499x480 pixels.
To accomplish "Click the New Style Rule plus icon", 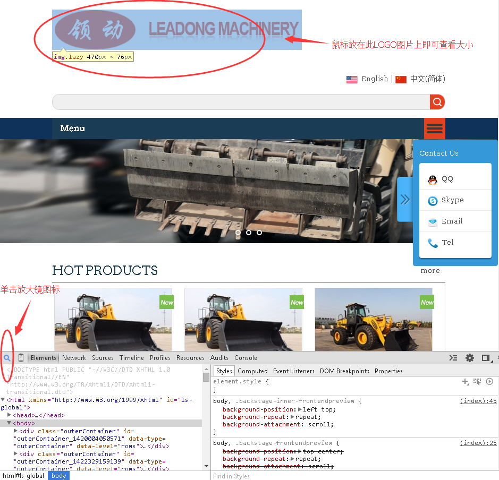I will click(x=465, y=381).
